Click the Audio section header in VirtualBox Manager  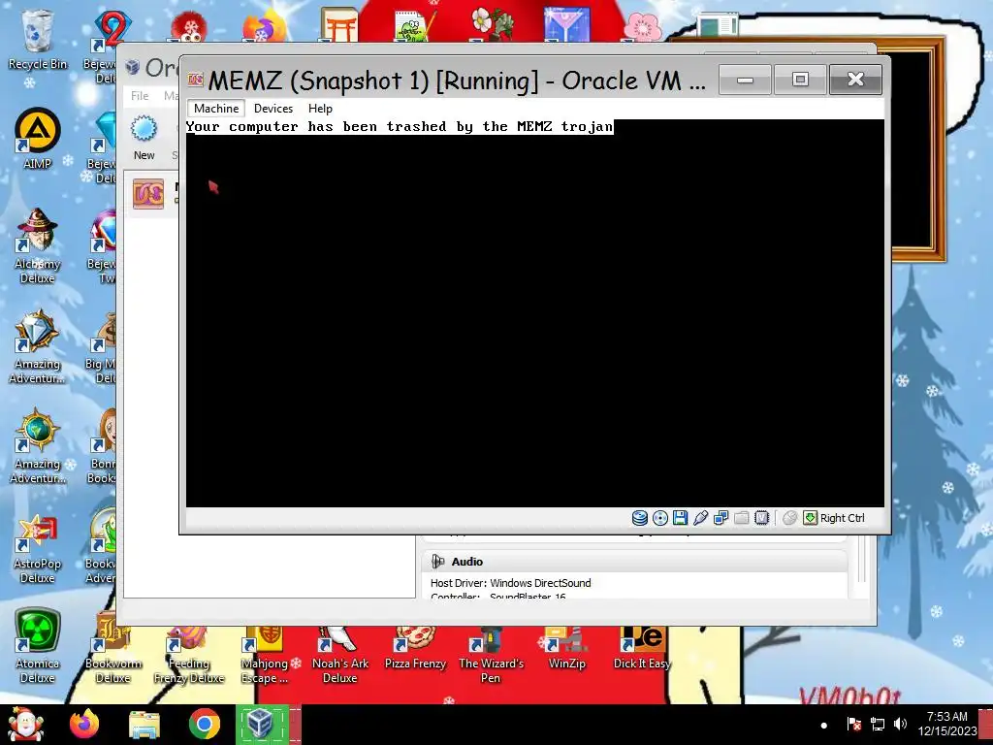(634, 562)
